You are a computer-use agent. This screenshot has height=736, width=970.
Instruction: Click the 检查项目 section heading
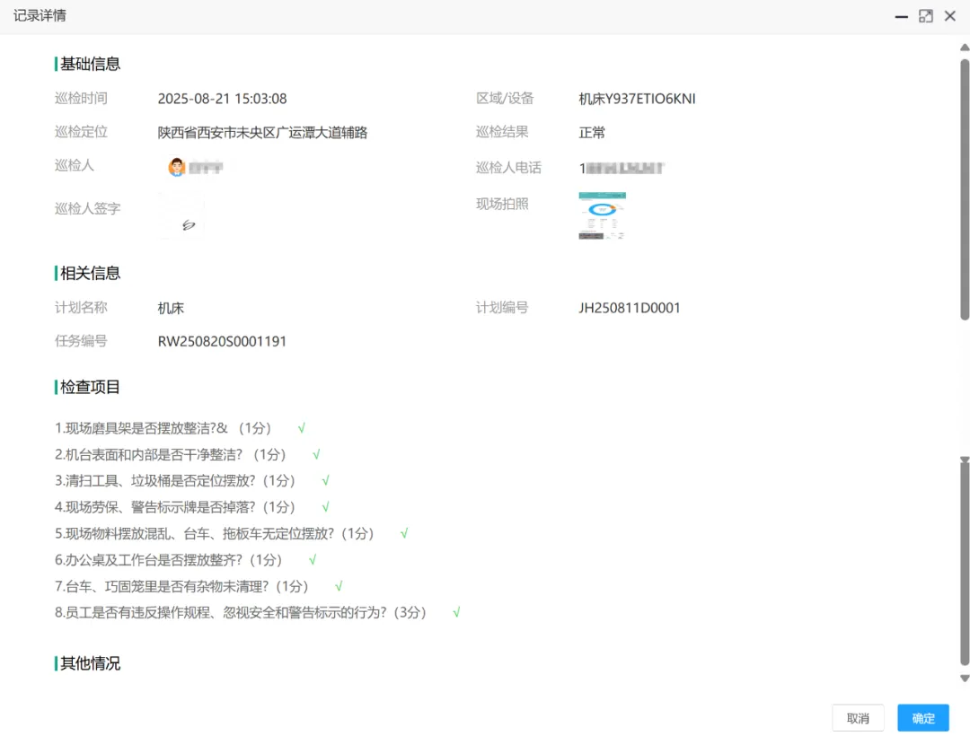pos(90,387)
